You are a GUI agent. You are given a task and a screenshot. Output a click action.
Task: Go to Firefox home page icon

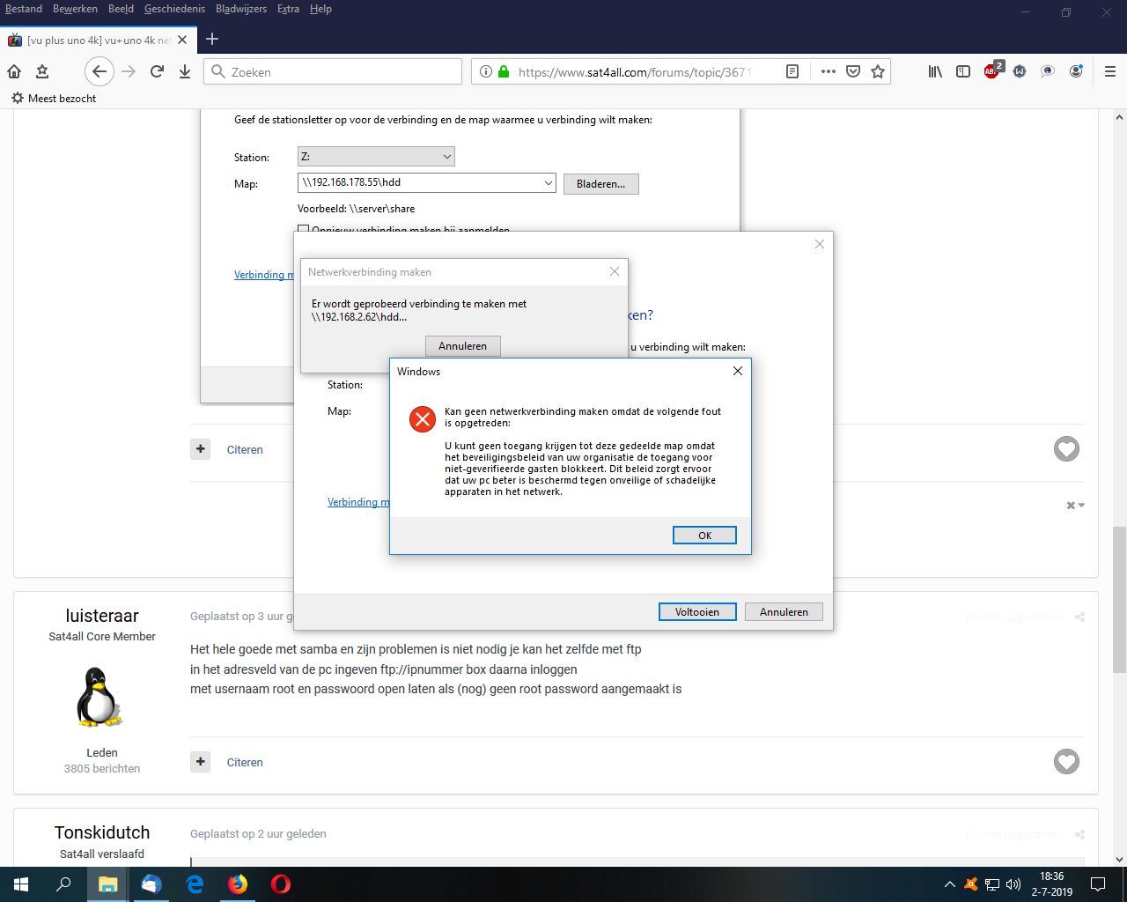[x=14, y=72]
